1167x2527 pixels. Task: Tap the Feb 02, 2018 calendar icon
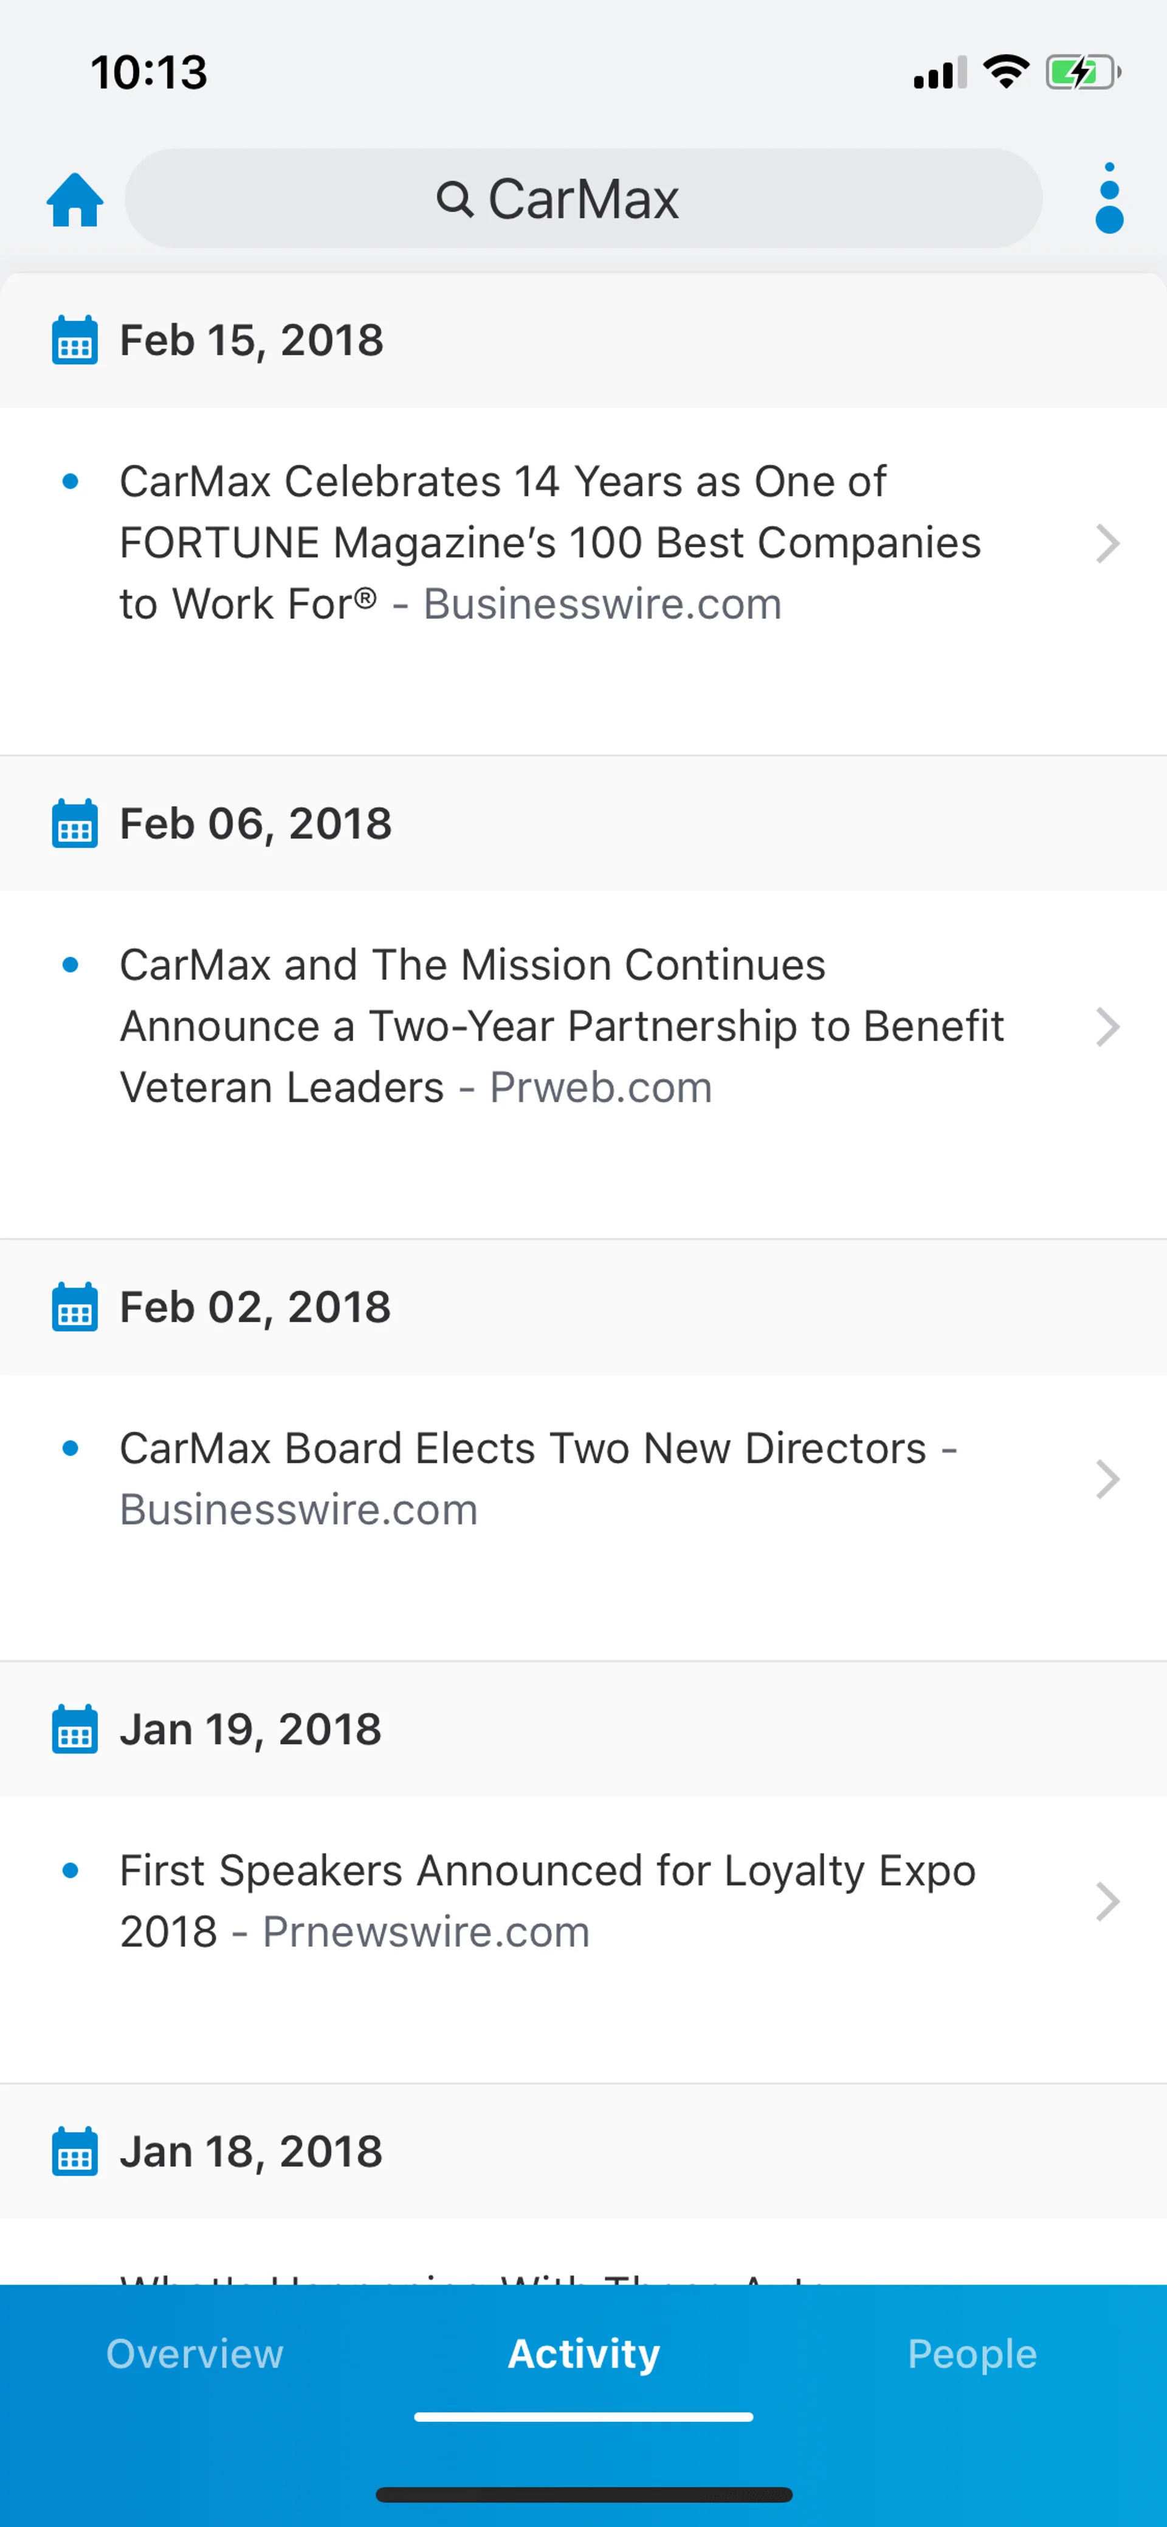tap(75, 1308)
